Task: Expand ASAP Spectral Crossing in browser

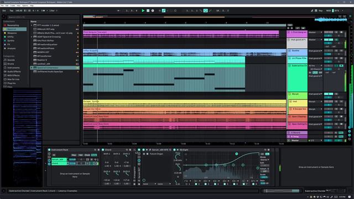Action: (32, 37)
